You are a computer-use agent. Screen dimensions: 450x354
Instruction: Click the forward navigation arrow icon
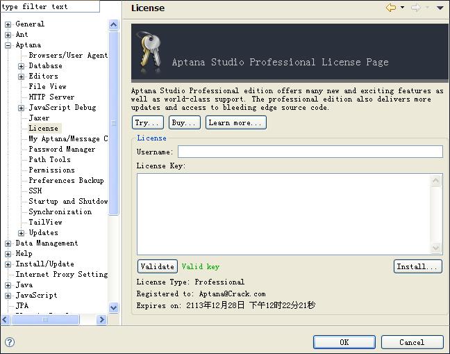click(415, 8)
